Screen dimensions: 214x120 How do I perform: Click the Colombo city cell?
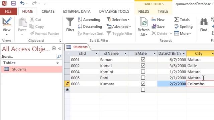(x=200, y=84)
